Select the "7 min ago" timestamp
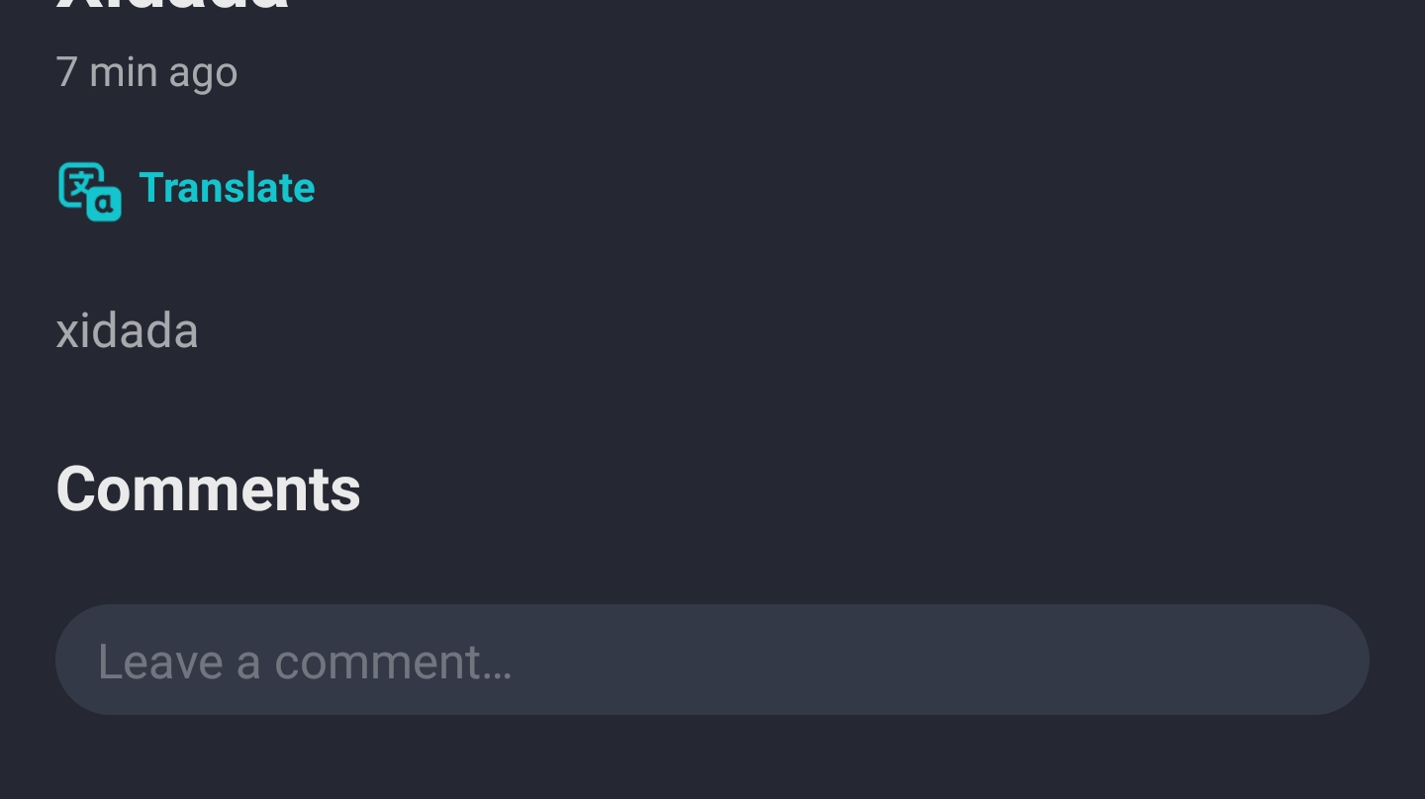Image resolution: width=1425 pixels, height=799 pixels. (x=146, y=72)
